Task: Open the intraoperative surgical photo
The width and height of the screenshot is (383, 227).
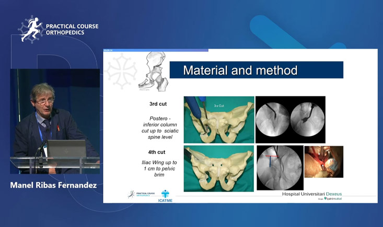Action: tap(323, 162)
